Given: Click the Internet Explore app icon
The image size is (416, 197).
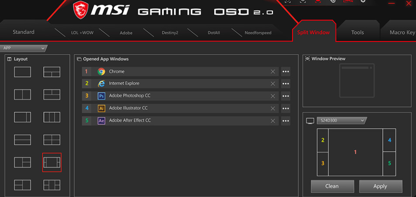Looking at the screenshot, I should [x=101, y=83].
